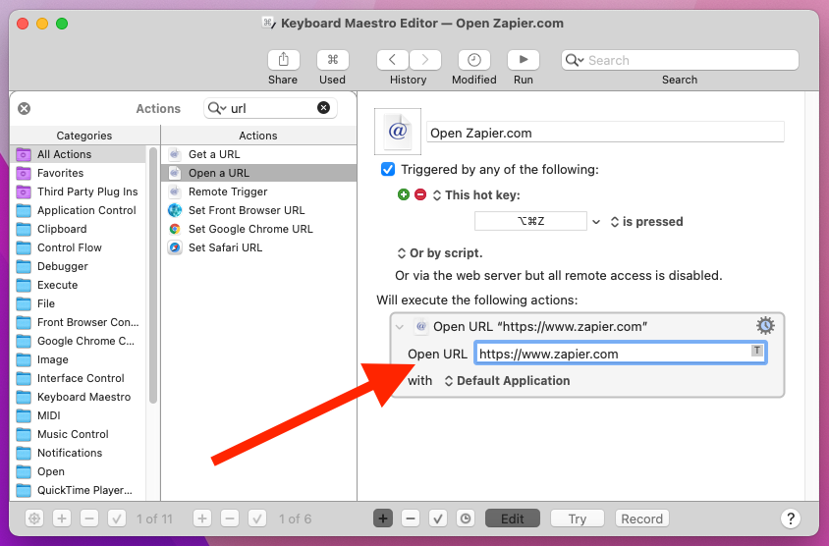
Task: Select Third Party Plug Ins category
Action: pyautogui.click(x=79, y=191)
